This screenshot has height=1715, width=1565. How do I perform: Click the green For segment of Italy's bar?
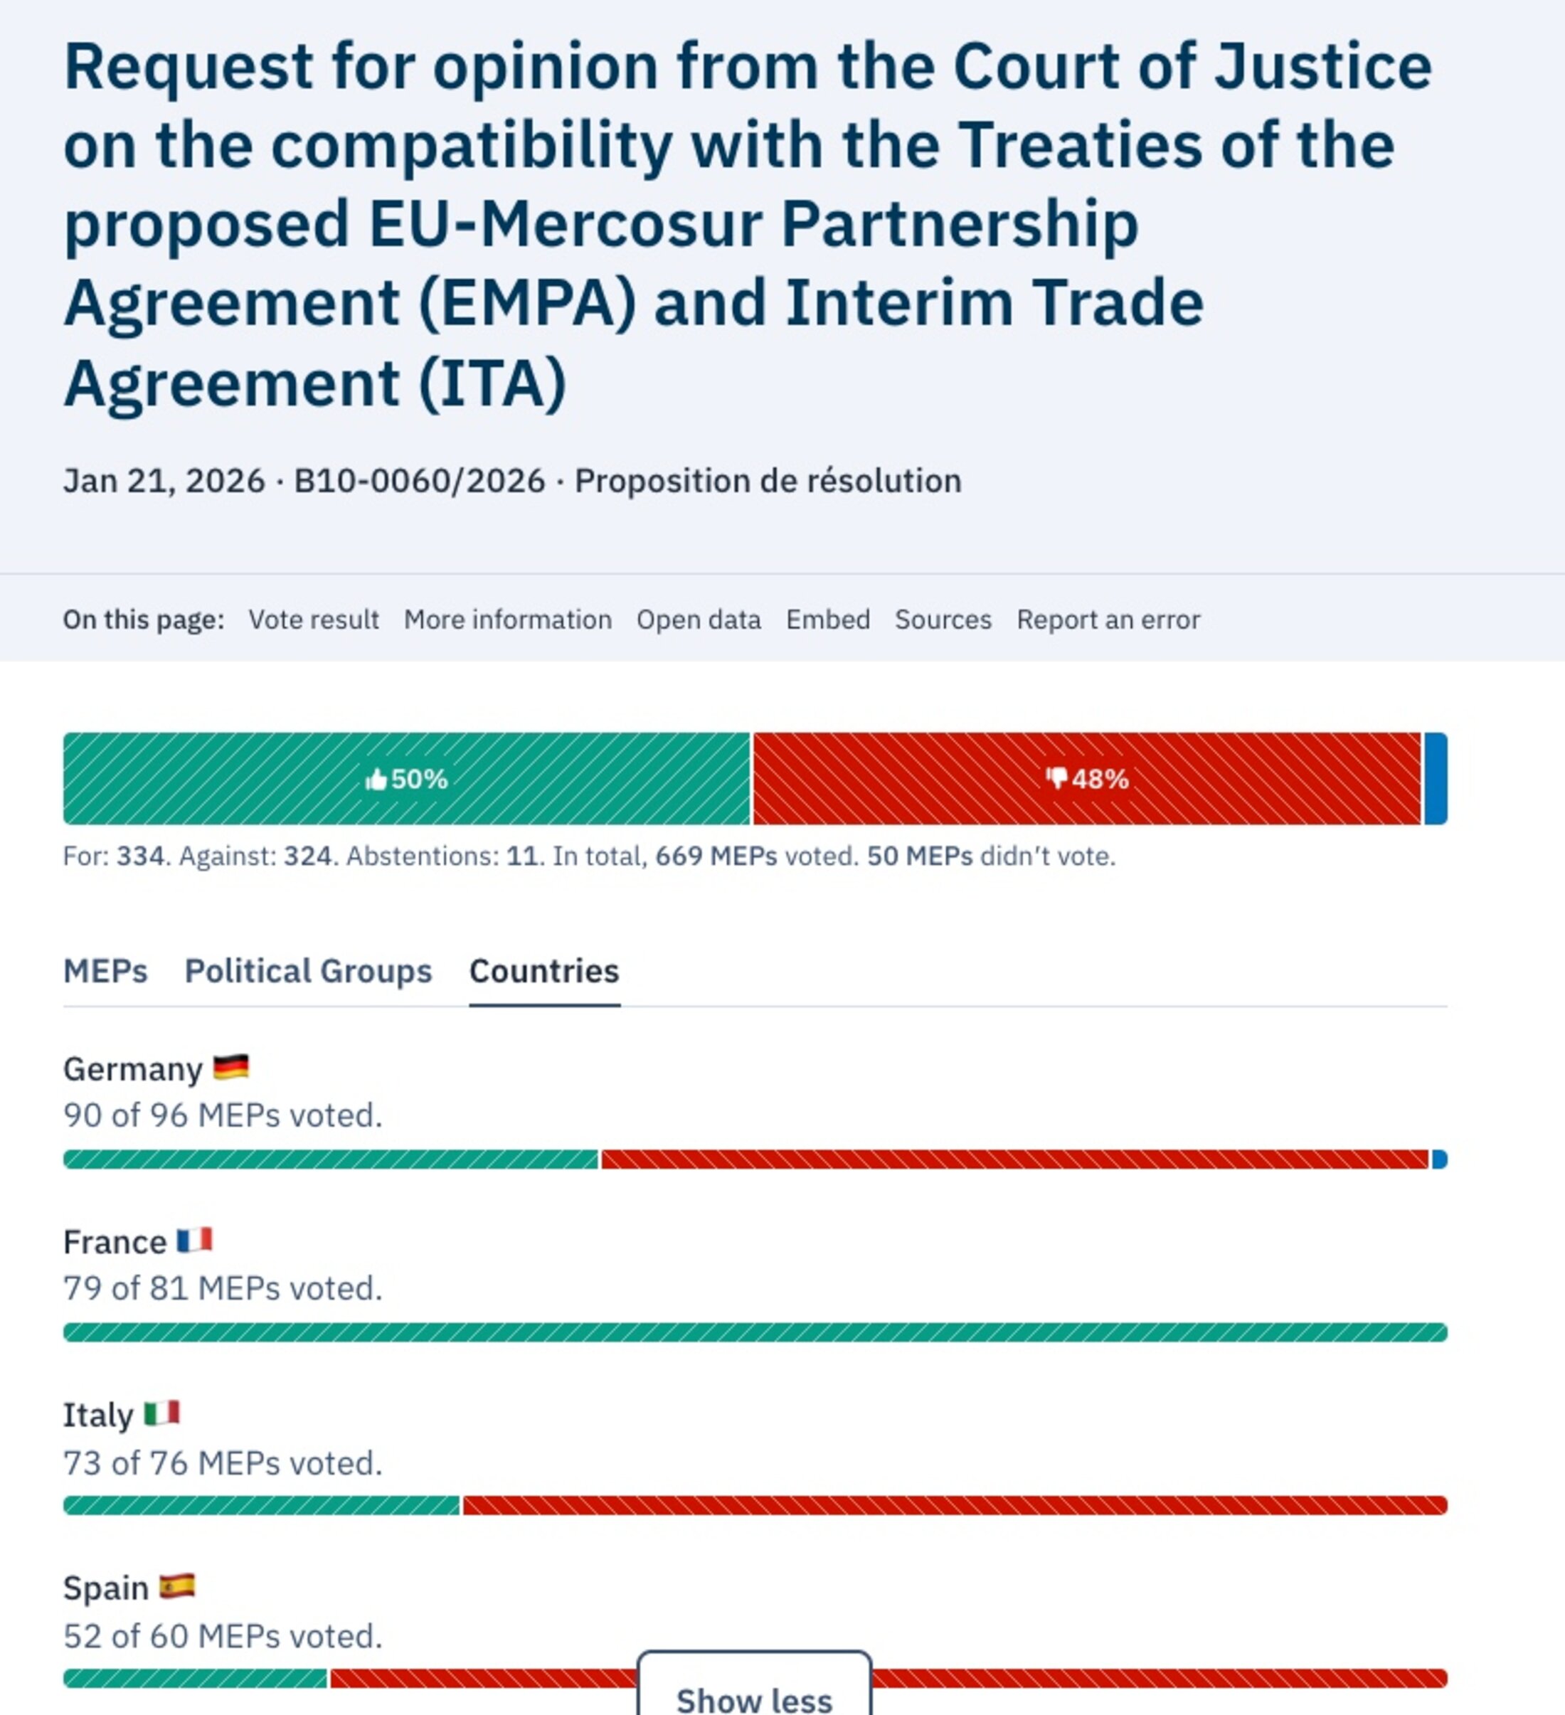[x=261, y=1505]
